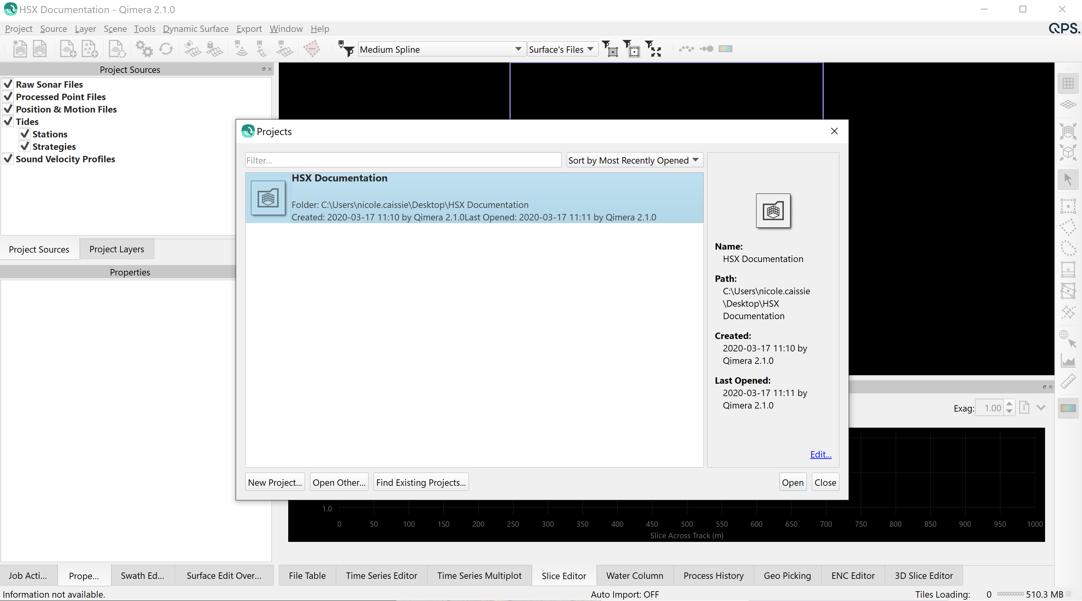Click the New Project... button
Screen dimensions: 1082x601
point(275,482)
